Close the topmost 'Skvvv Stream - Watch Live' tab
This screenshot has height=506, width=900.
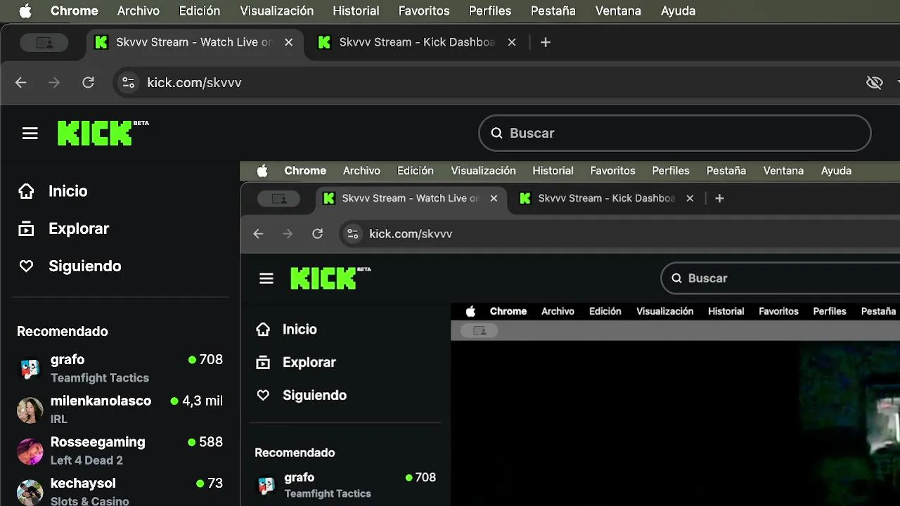pyautogui.click(x=288, y=42)
